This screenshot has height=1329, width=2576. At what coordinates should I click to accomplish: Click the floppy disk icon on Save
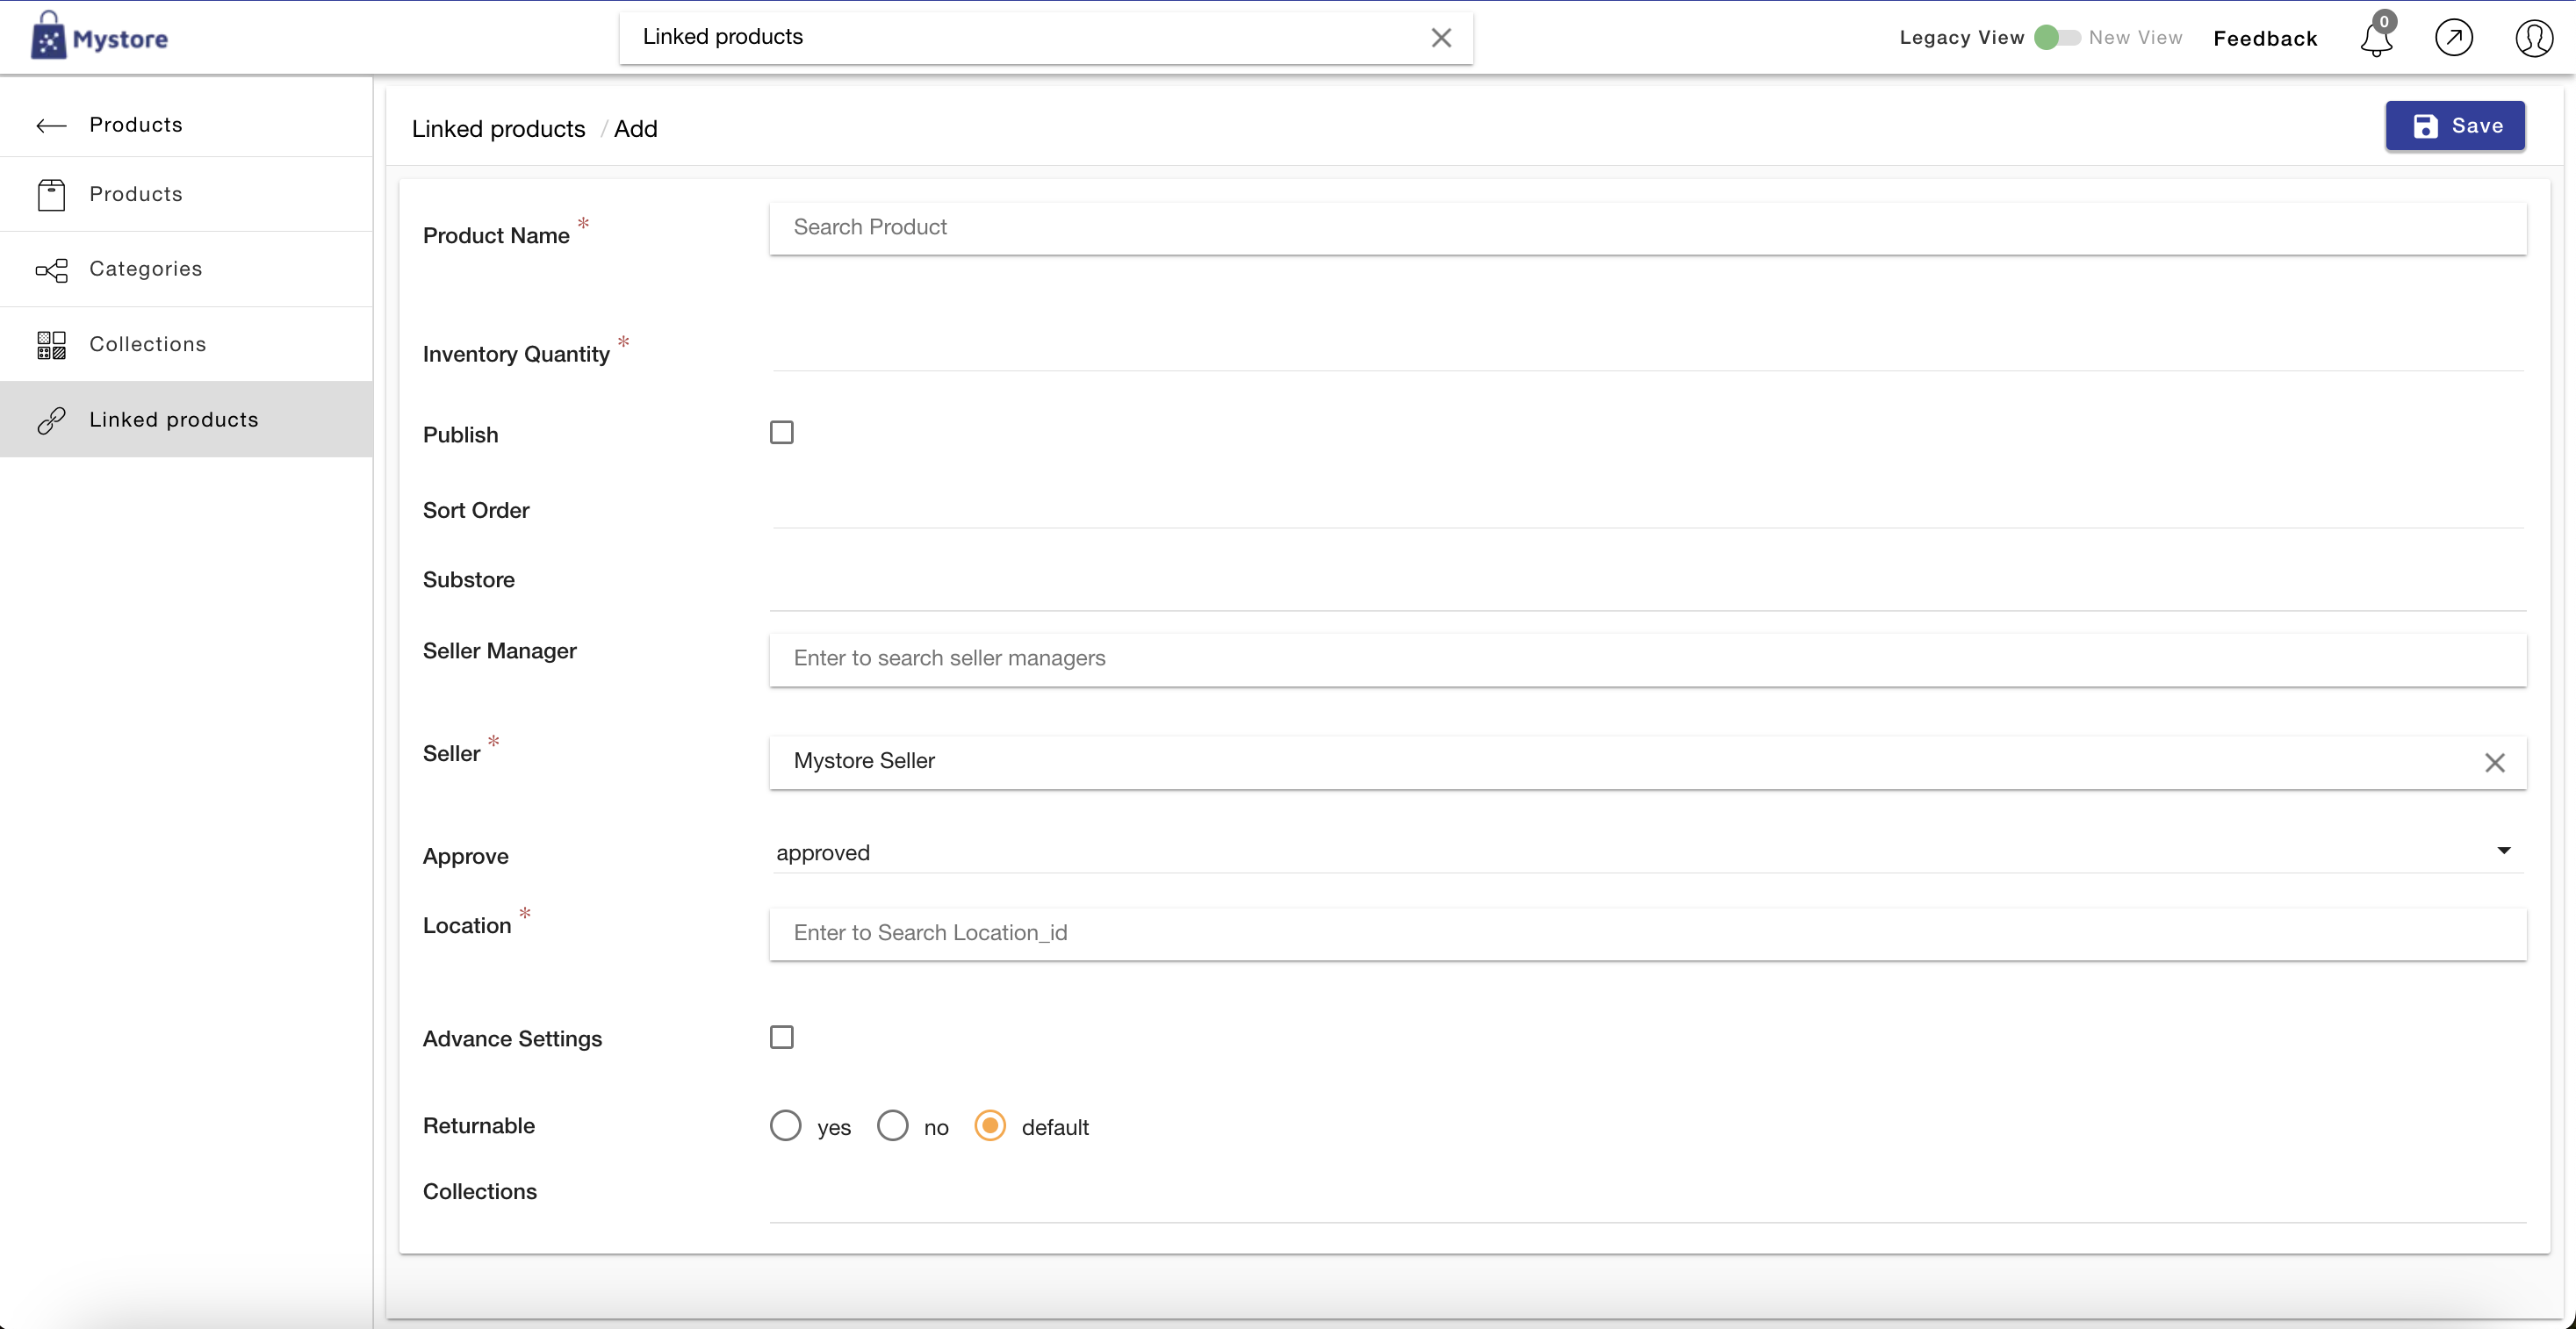pyautogui.click(x=2425, y=126)
